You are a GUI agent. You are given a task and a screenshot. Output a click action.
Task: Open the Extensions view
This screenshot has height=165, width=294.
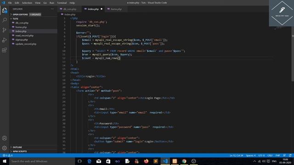click(x=4, y=50)
